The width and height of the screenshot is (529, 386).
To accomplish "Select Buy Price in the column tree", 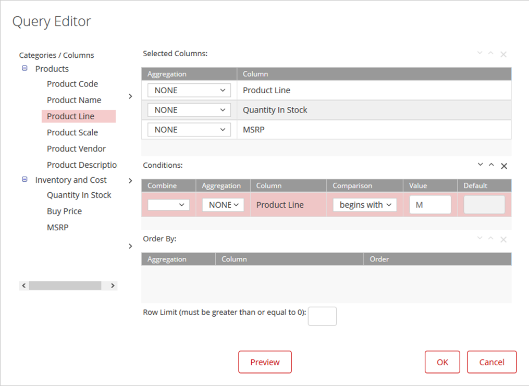I will [x=64, y=211].
